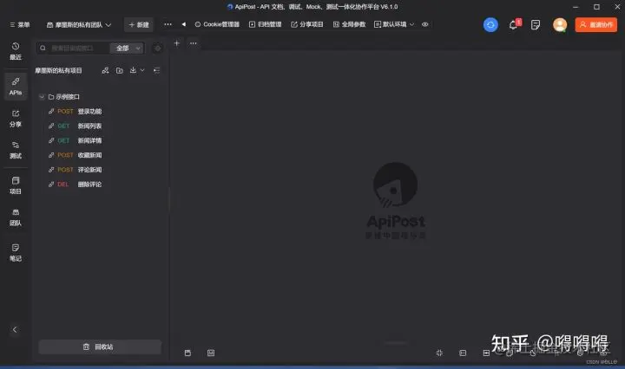Open the 分享 share sidebar section
This screenshot has width=625, height=369.
tap(16, 119)
